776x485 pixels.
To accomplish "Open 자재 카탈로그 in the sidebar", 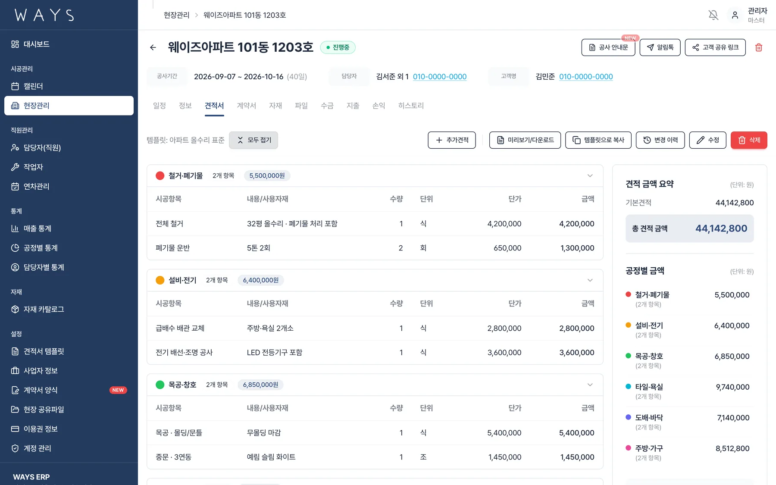I will pyautogui.click(x=69, y=309).
